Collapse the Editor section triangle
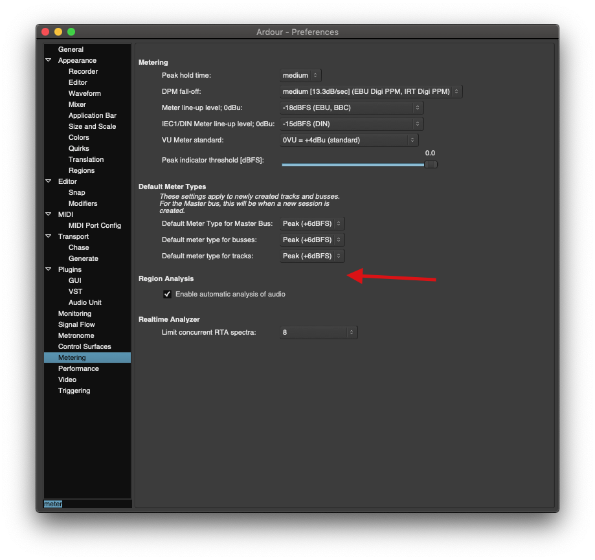The image size is (595, 560). click(x=49, y=181)
